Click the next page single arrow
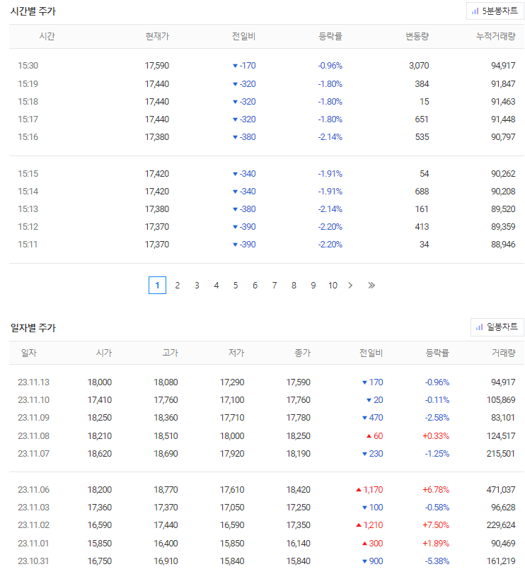This screenshot has width=525, height=574. [x=351, y=285]
